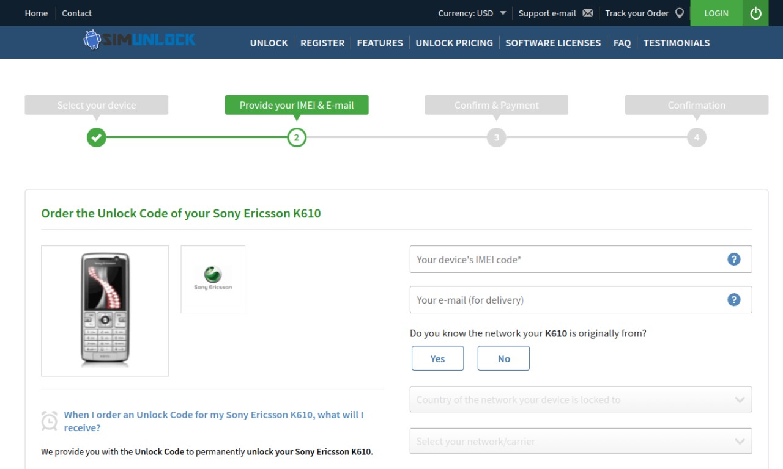The height and width of the screenshot is (469, 783).
Task: Click the location pin icon by Track your Order
Action: 679,13
